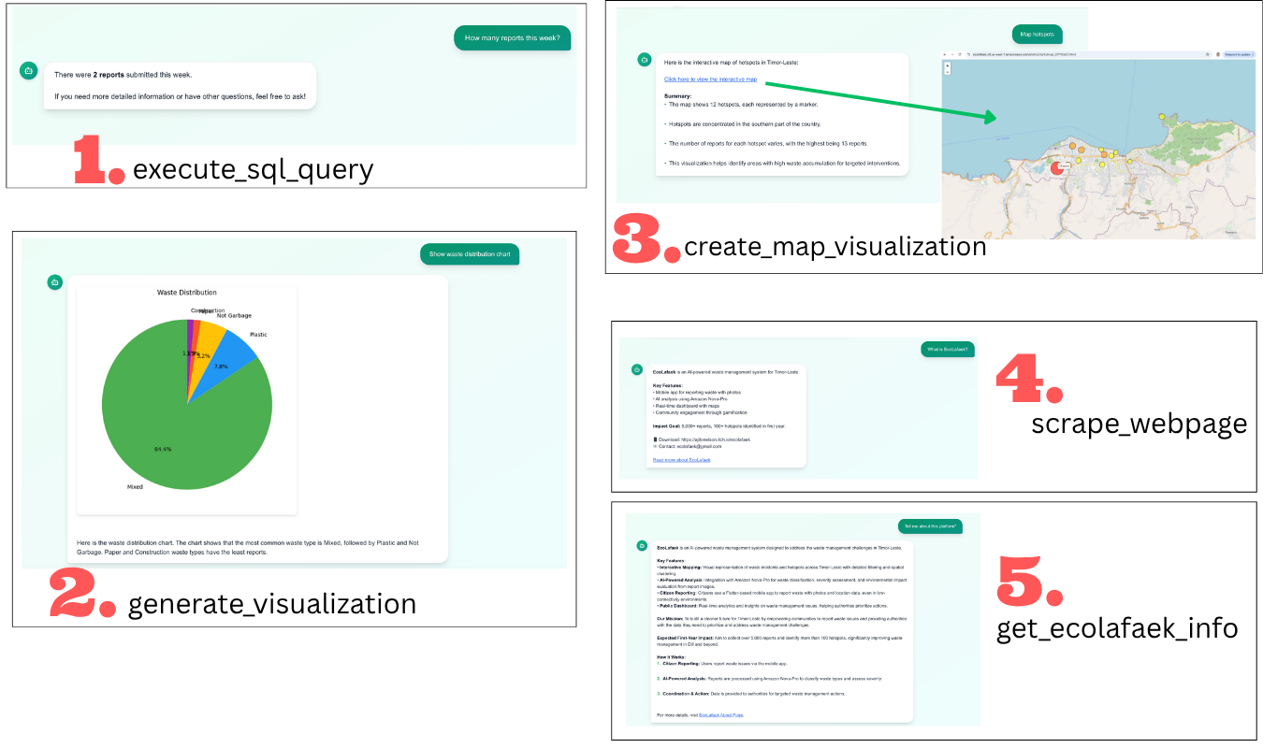Open the 'Read more about EcoLafaek' link
1263x748 pixels.
[x=681, y=460]
